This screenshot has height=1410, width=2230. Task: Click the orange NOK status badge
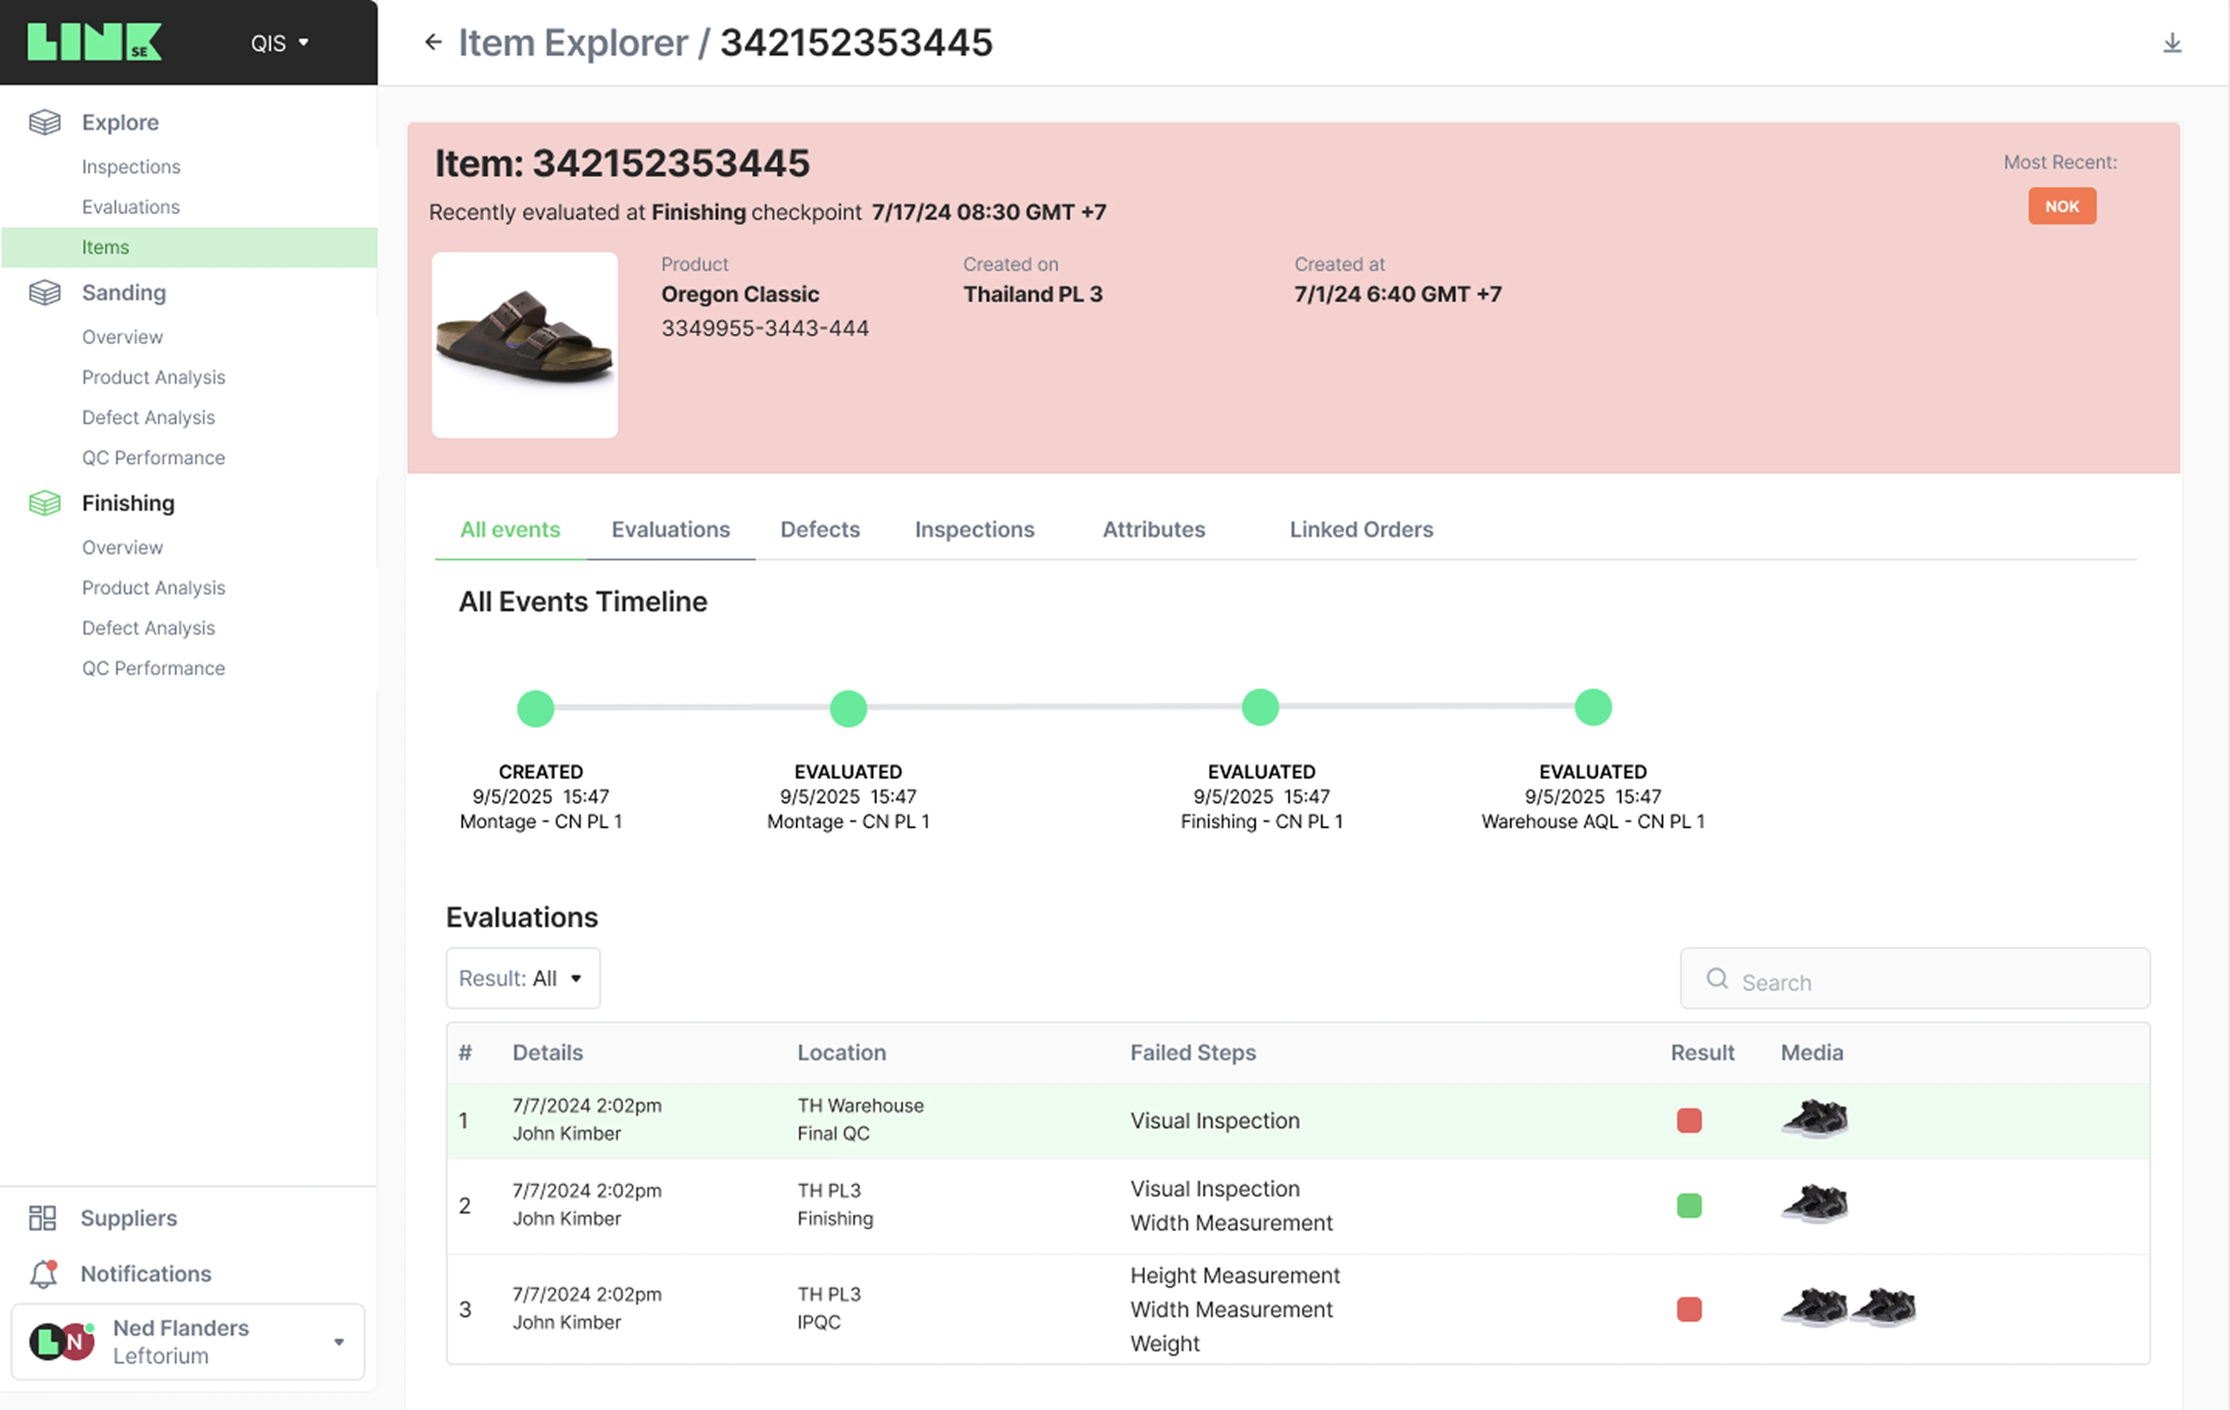click(2062, 206)
